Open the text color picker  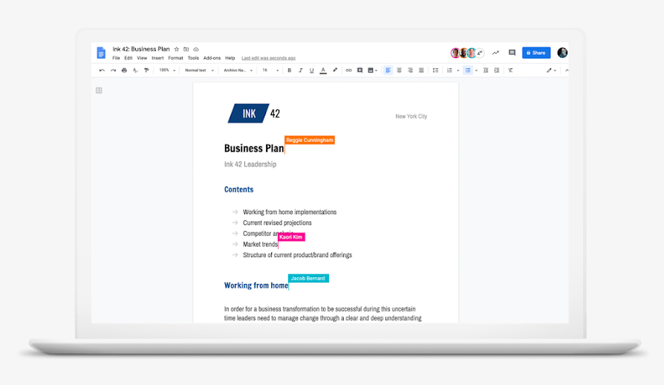[x=323, y=71]
